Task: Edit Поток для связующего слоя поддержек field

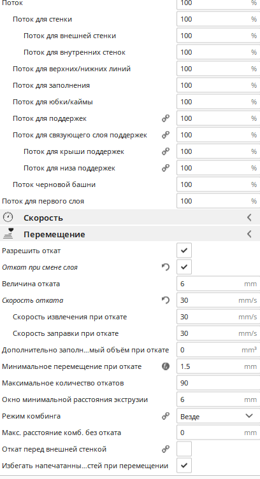Action: [218, 135]
